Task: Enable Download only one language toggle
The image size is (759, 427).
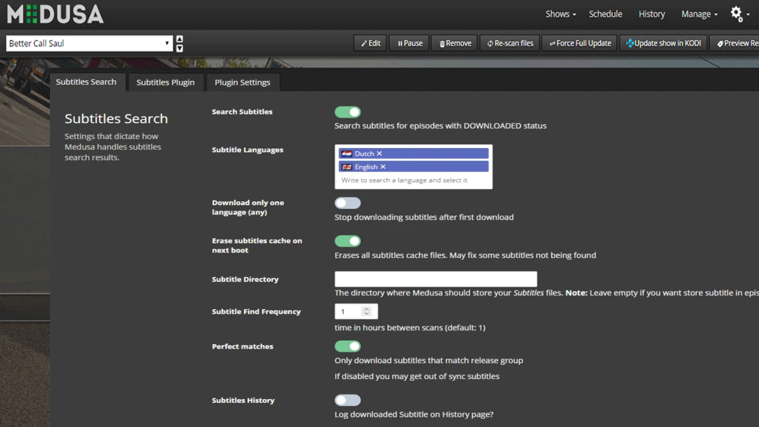Action: pos(347,203)
